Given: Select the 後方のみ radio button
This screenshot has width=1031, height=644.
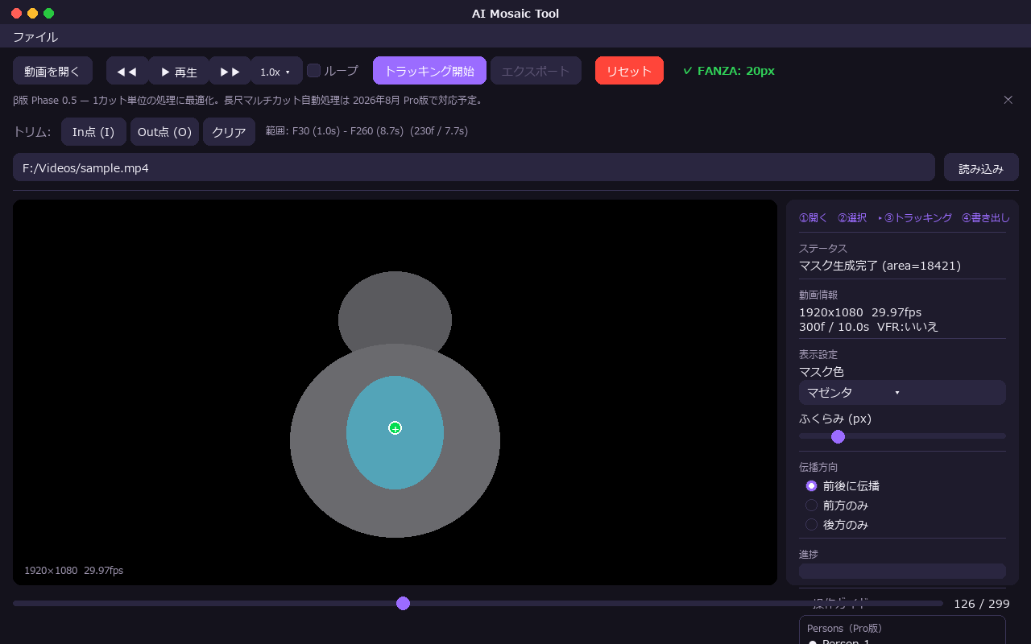Looking at the screenshot, I should [x=812, y=525].
